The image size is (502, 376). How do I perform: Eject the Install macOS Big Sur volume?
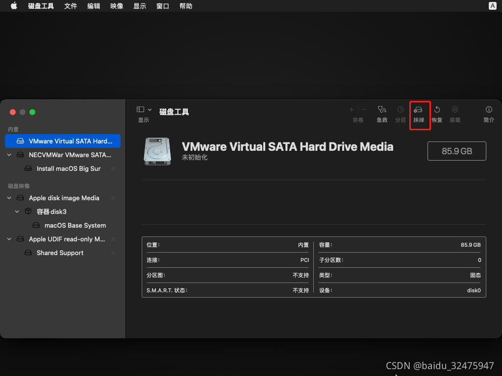pyautogui.click(x=113, y=169)
